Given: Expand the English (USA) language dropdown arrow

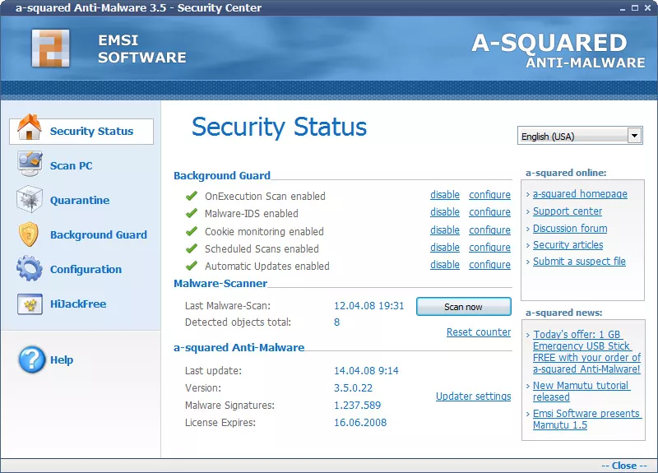Looking at the screenshot, I should click(634, 136).
